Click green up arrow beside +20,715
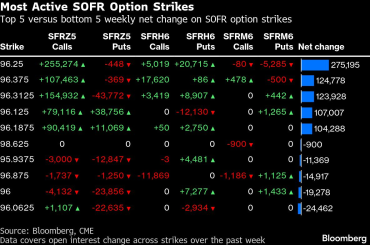The height and width of the screenshot is (245, 370). coord(212,65)
